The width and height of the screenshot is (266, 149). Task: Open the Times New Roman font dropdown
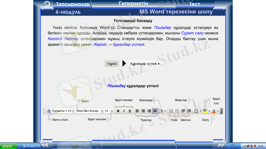tap(102, 111)
